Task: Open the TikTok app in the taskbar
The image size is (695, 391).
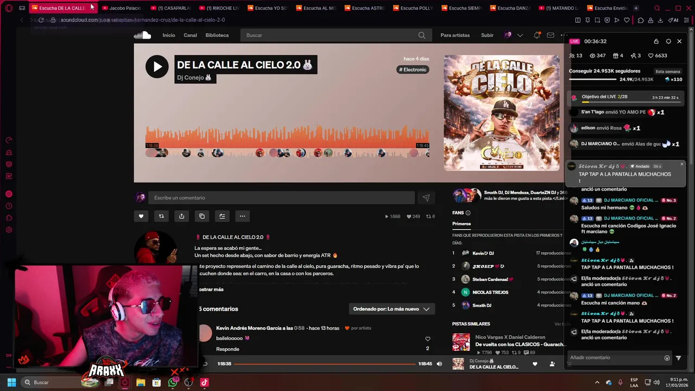Action: click(x=204, y=382)
